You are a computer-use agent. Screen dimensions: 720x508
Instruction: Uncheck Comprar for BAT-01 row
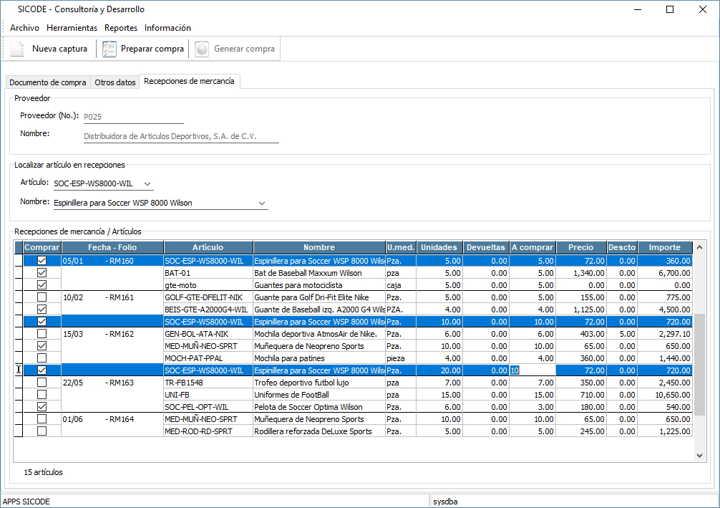click(42, 273)
